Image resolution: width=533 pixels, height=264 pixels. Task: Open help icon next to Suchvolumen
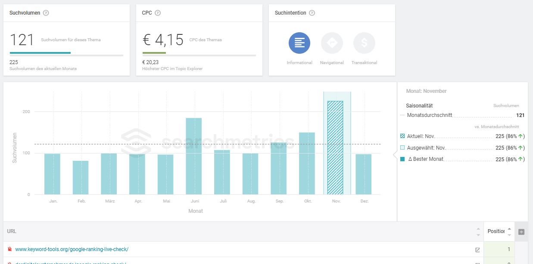point(46,13)
